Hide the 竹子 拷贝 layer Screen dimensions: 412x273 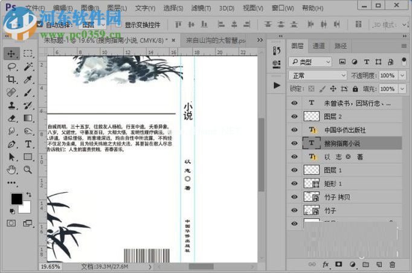click(x=294, y=197)
